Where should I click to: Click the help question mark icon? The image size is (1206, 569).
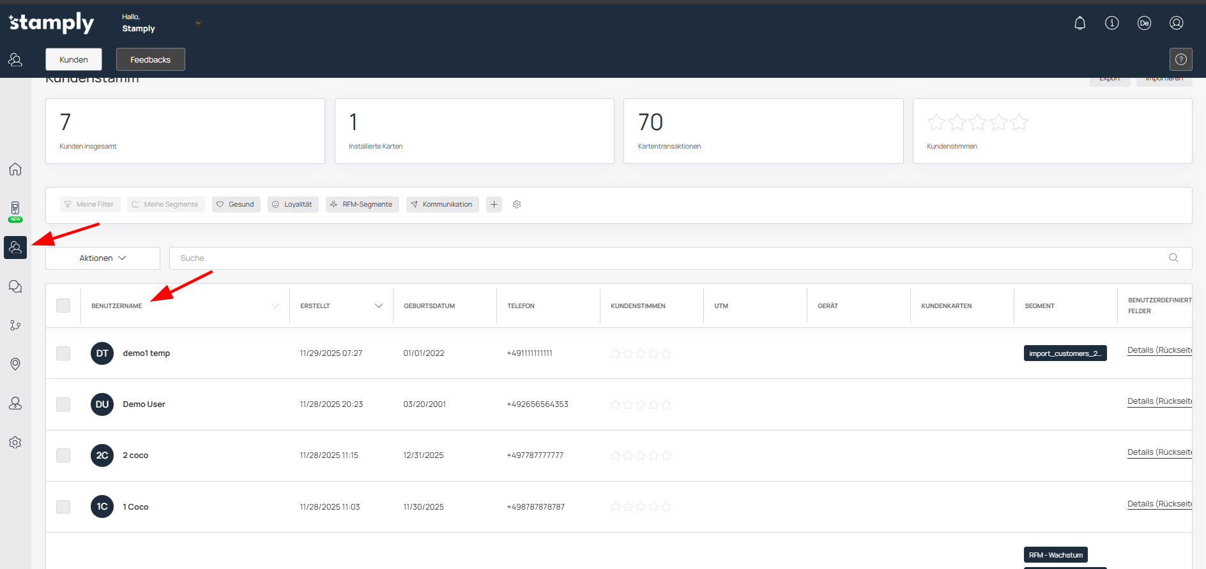(1180, 59)
